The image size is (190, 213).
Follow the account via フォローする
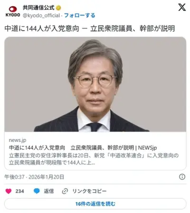[x=80, y=16]
